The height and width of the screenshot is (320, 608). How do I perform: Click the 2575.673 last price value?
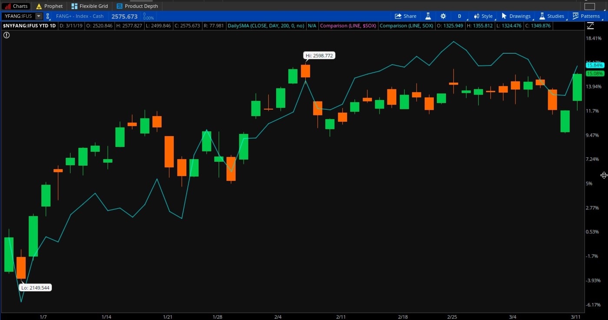point(124,16)
